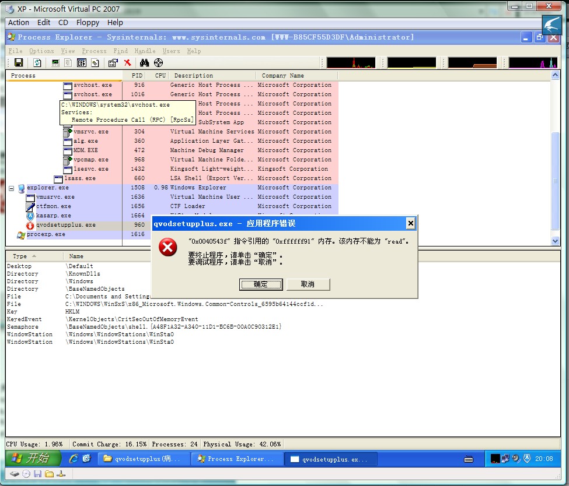Switch to qvodsetupplus folder taskbar button

[143, 459]
